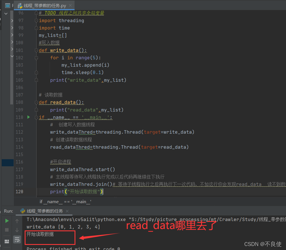This screenshot has width=286, height=250.
Task: Click the fold end marker on line 109
Action: click(36, 110)
